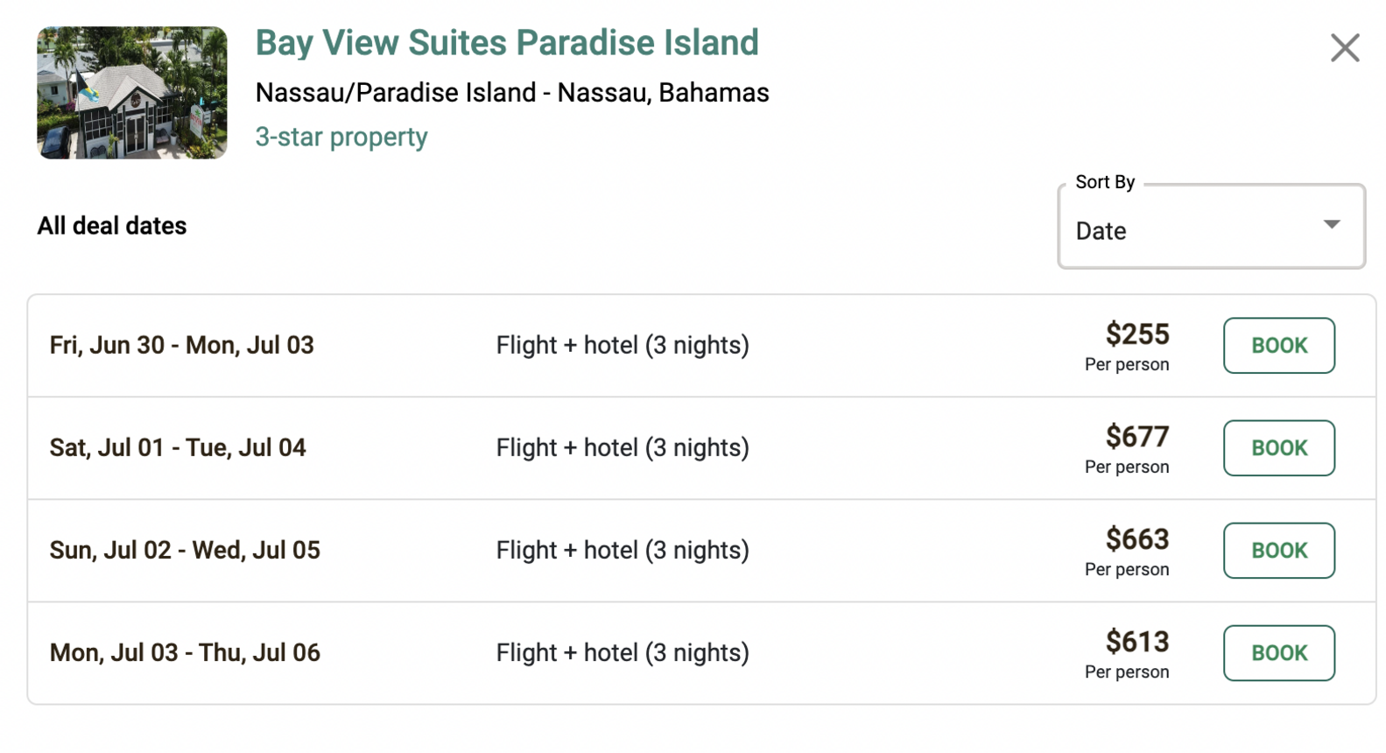Book the Jun 30 to Jul 03 deal

1277,345
